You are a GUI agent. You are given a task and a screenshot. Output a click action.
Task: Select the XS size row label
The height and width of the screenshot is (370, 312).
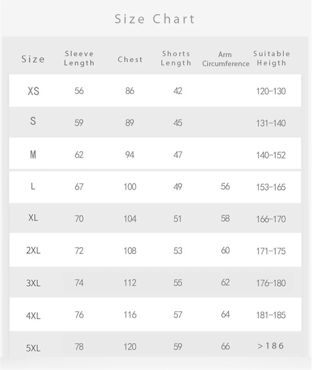pyautogui.click(x=33, y=91)
